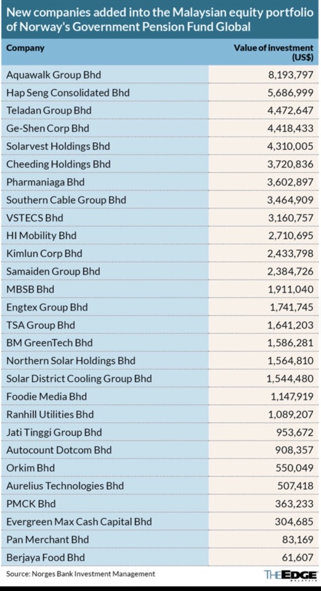Click Solar District Cooling Group Bhd

coord(79,378)
